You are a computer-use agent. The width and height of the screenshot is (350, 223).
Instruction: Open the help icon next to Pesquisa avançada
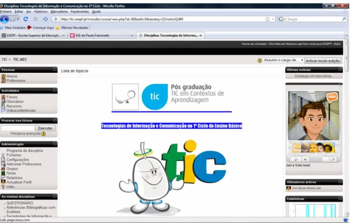click(x=44, y=134)
